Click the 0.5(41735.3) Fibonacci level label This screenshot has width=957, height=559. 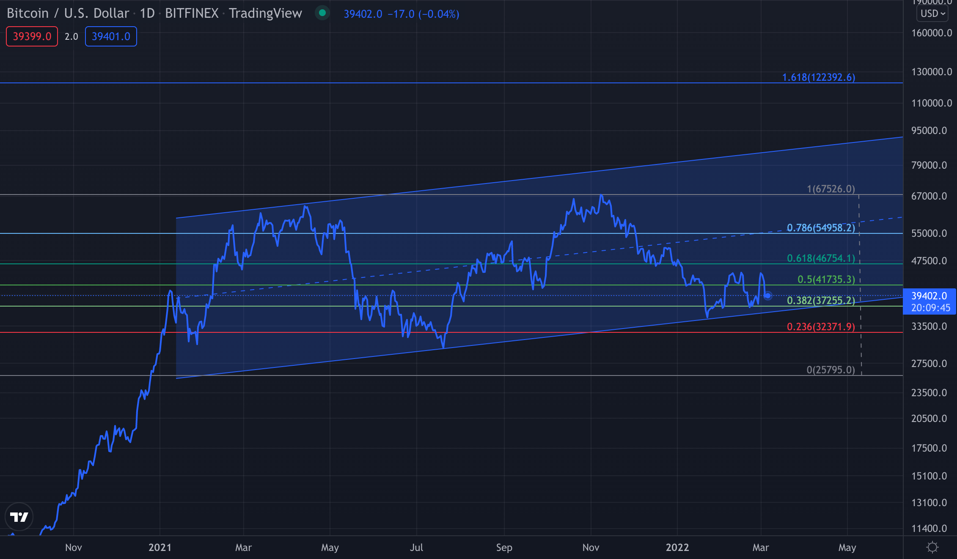tap(826, 279)
